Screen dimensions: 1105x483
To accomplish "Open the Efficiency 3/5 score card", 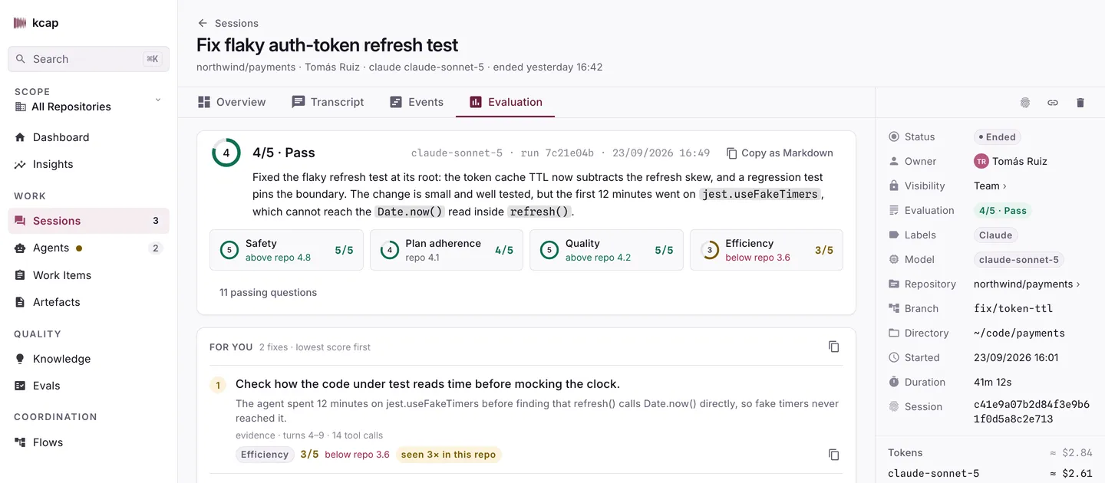I will (766, 250).
